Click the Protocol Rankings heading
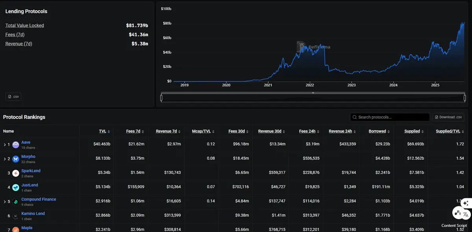Screen dimensions: 472x232 pyautogui.click(x=24, y=117)
